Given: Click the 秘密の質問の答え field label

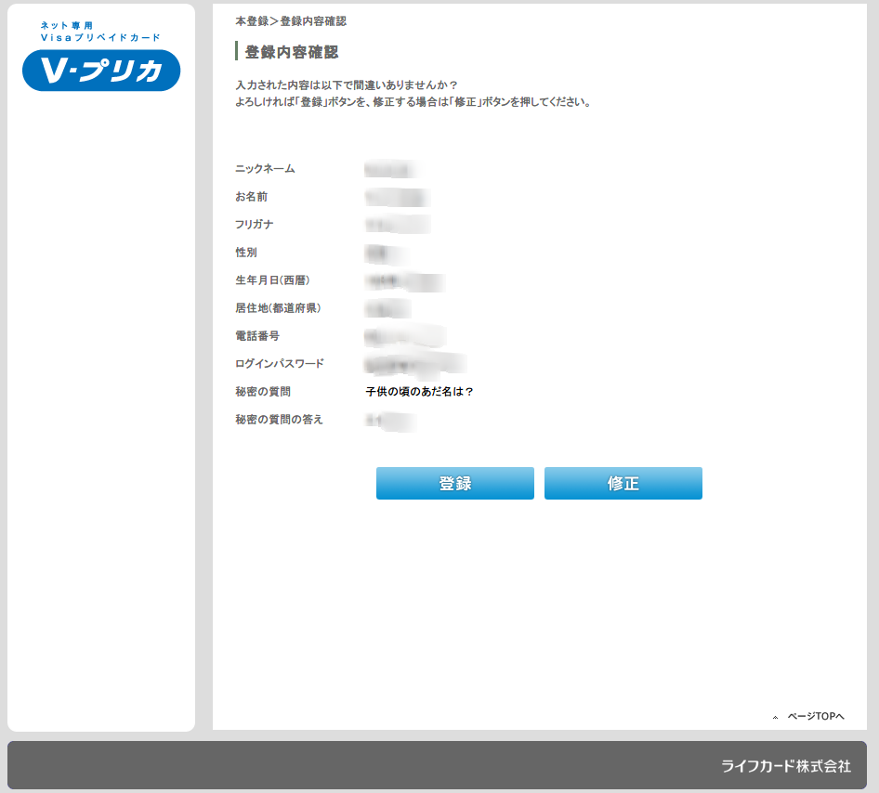Looking at the screenshot, I should (279, 420).
